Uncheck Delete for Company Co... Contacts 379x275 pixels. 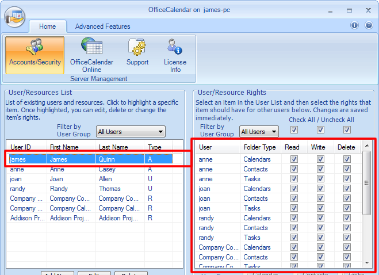click(347, 257)
